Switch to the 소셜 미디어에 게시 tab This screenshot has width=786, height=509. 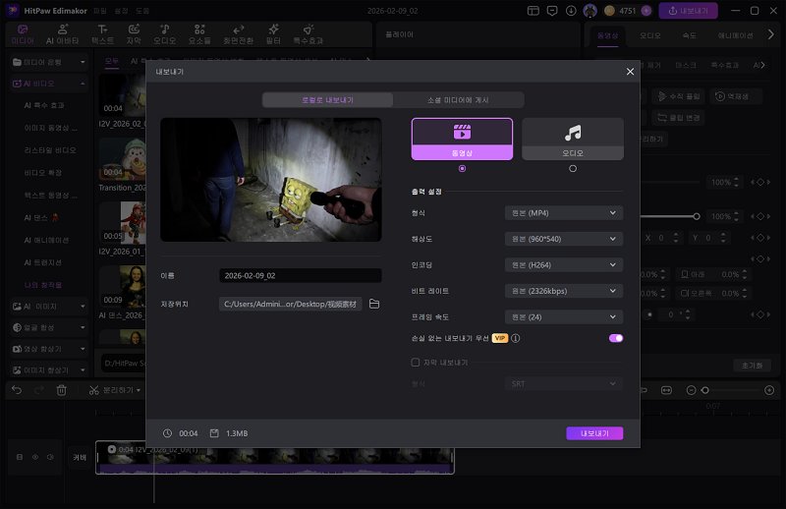tap(458, 100)
